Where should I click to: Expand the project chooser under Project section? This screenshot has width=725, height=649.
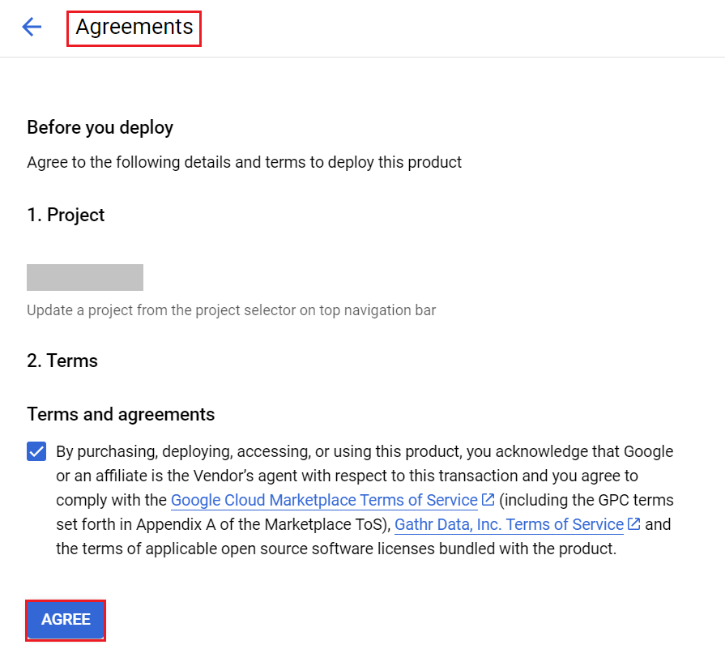point(84,277)
